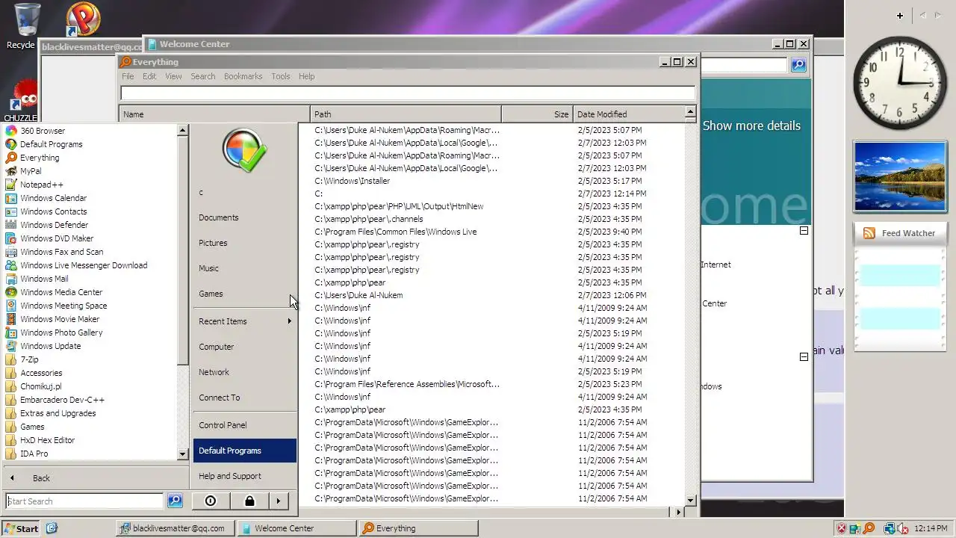Switch to Welcome Center taskbar button
The image size is (956, 538).
(x=298, y=528)
